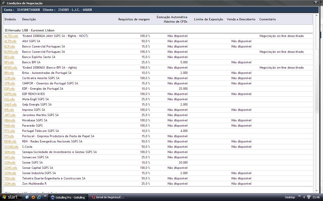Open the SONI:xlis symbol link

click(x=10, y=173)
